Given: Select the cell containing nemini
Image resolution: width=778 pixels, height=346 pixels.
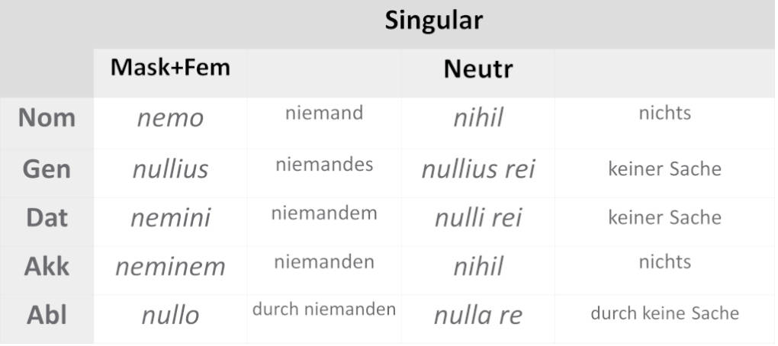Looking at the screenshot, I should click(x=170, y=219).
